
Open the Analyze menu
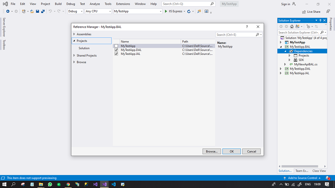(x=95, y=4)
